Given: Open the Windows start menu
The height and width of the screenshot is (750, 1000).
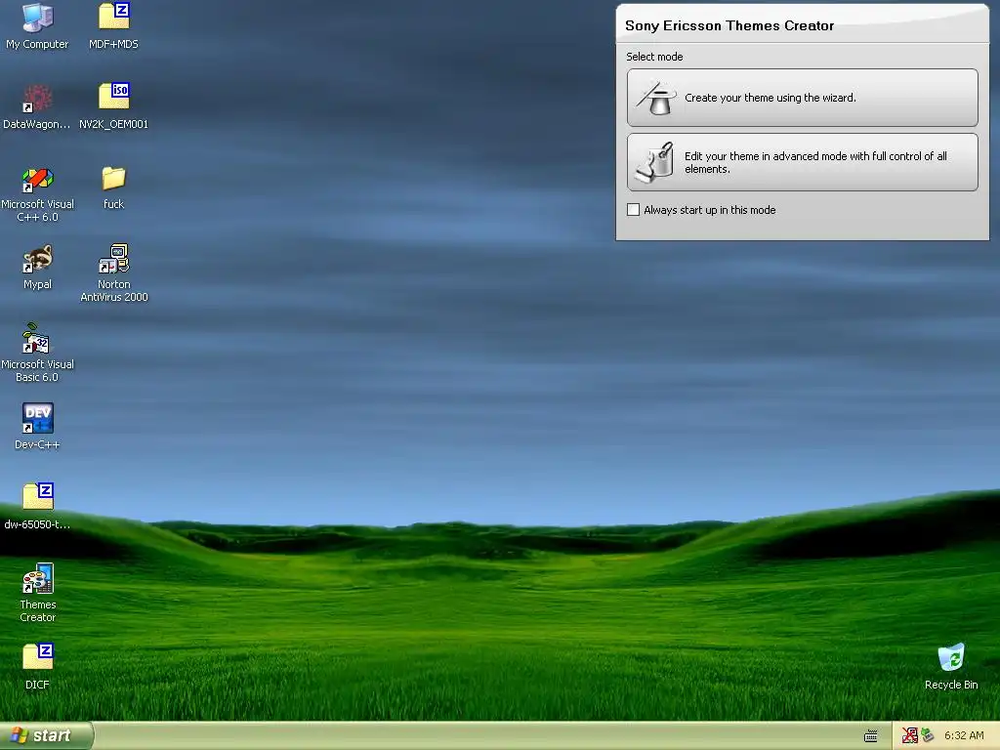Looking at the screenshot, I should pos(47,736).
